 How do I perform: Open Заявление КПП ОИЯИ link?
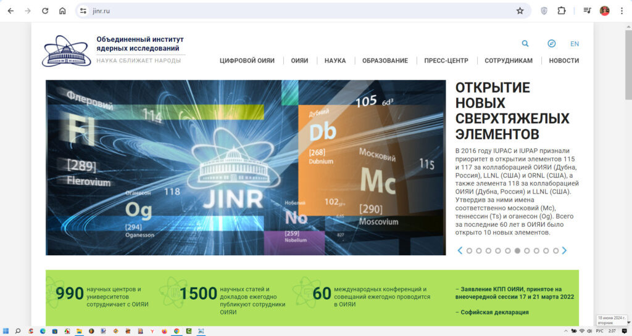(515, 293)
